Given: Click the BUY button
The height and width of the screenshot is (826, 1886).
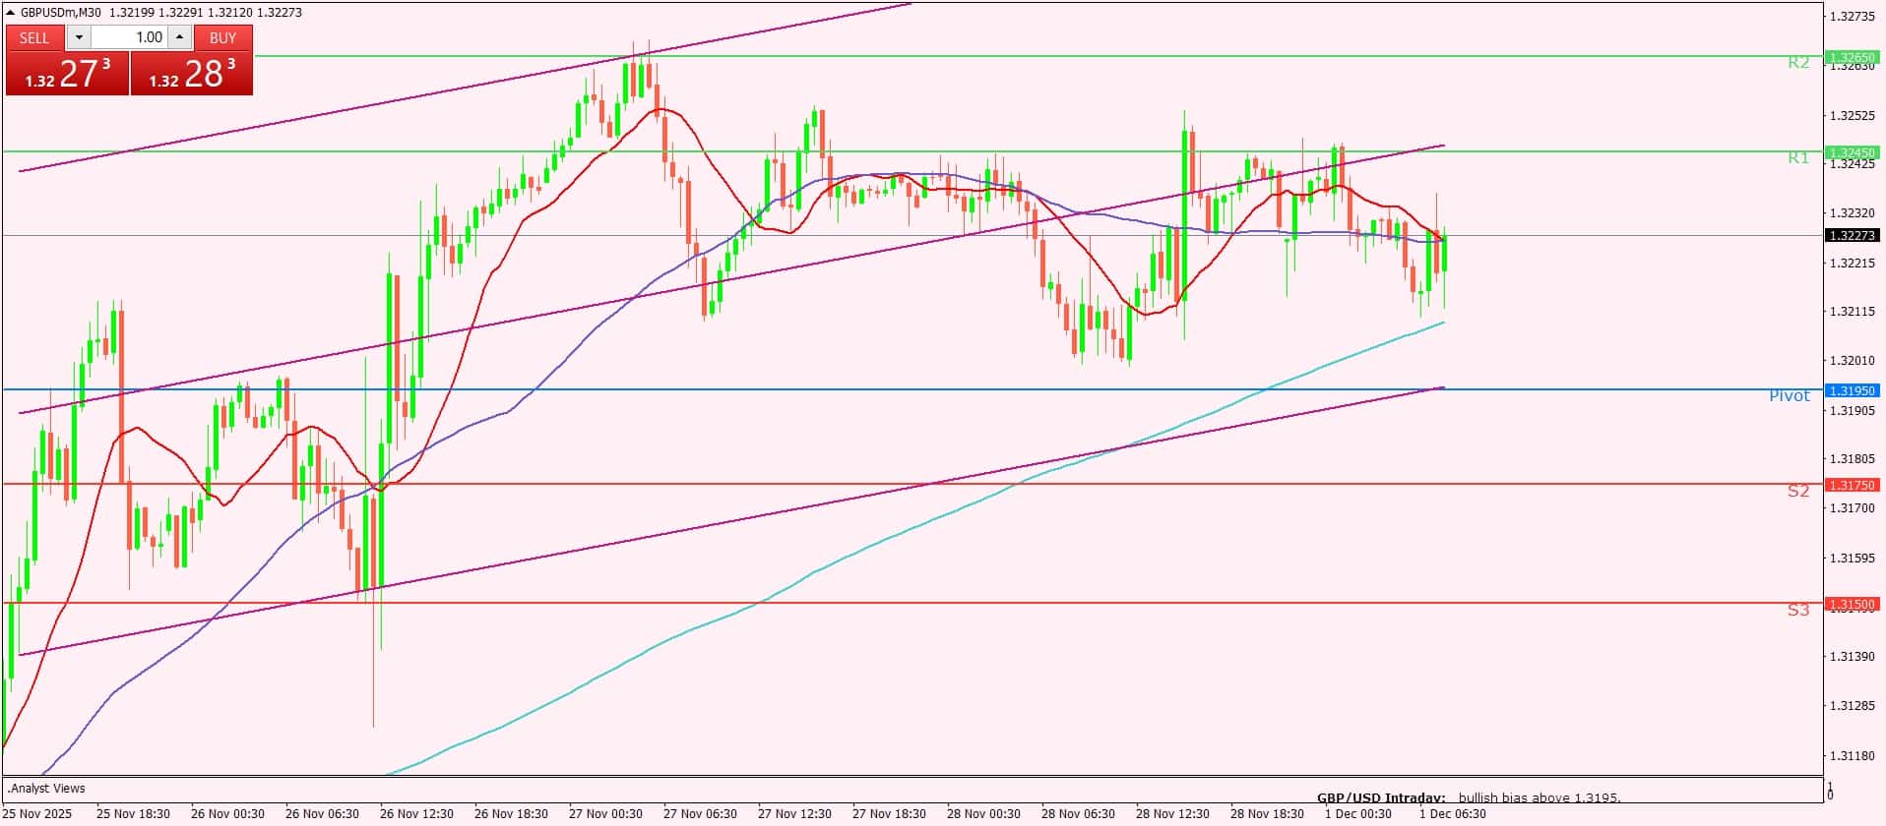Looking at the screenshot, I should tap(222, 37).
